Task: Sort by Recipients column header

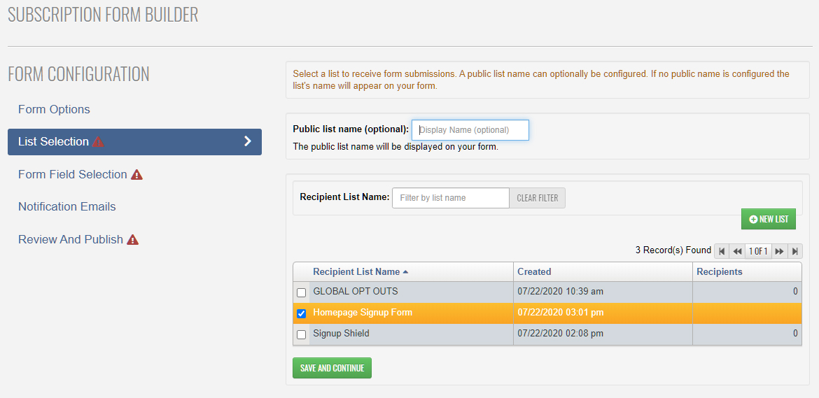Action: click(x=719, y=271)
